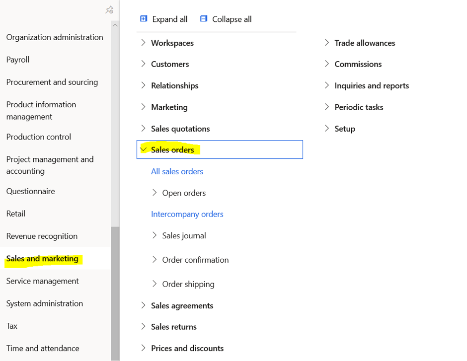Viewport: 467px width, 361px height.
Task: Click the Collapse all minus icon
Action: (x=204, y=19)
